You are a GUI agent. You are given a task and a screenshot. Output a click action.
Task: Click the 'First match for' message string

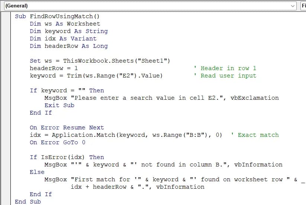pyautogui.click(x=106, y=179)
